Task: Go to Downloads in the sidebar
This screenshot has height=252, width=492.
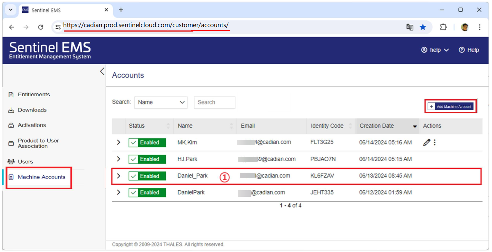Action: point(32,110)
